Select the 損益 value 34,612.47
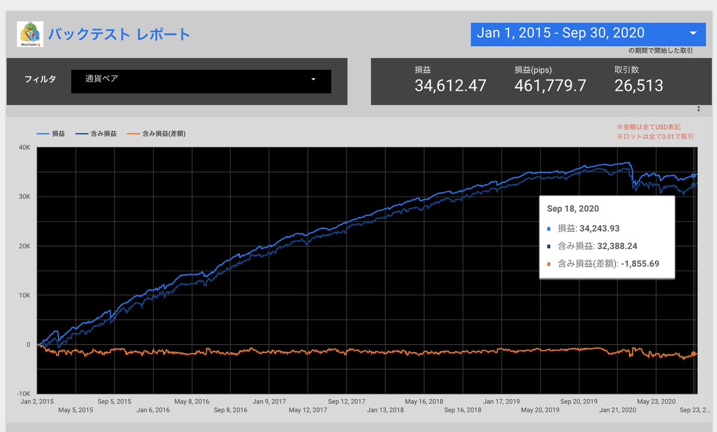 451,86
